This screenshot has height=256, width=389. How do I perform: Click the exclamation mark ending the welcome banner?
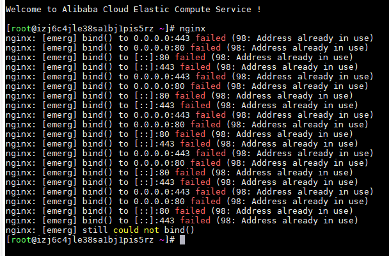[258, 10]
